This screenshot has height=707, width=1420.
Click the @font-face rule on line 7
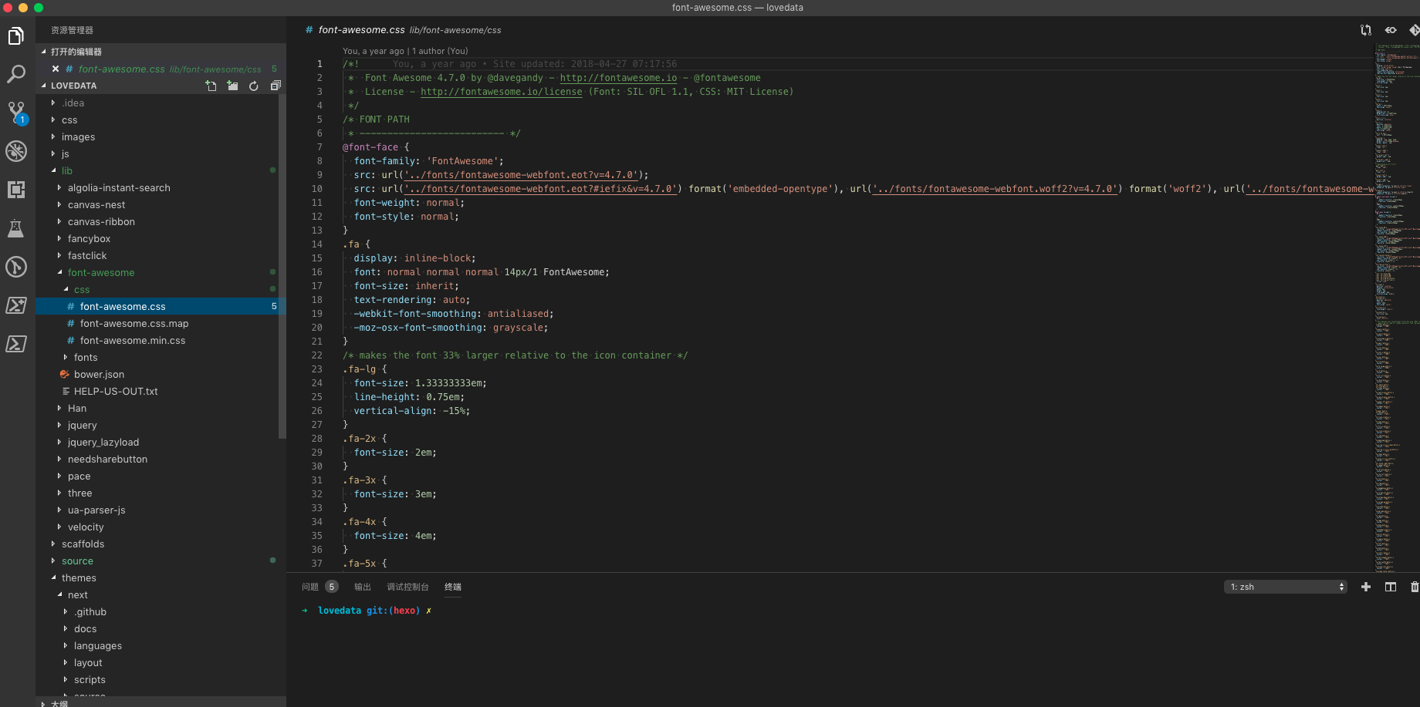370,147
